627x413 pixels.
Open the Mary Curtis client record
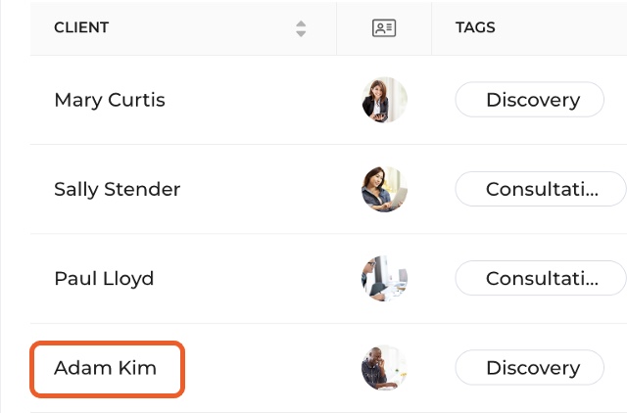(x=110, y=100)
